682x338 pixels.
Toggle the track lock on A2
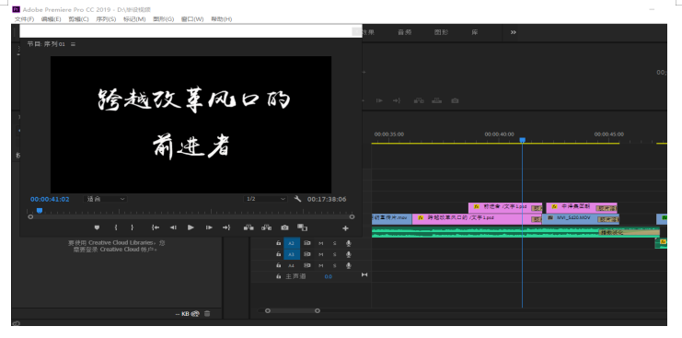pos(278,243)
